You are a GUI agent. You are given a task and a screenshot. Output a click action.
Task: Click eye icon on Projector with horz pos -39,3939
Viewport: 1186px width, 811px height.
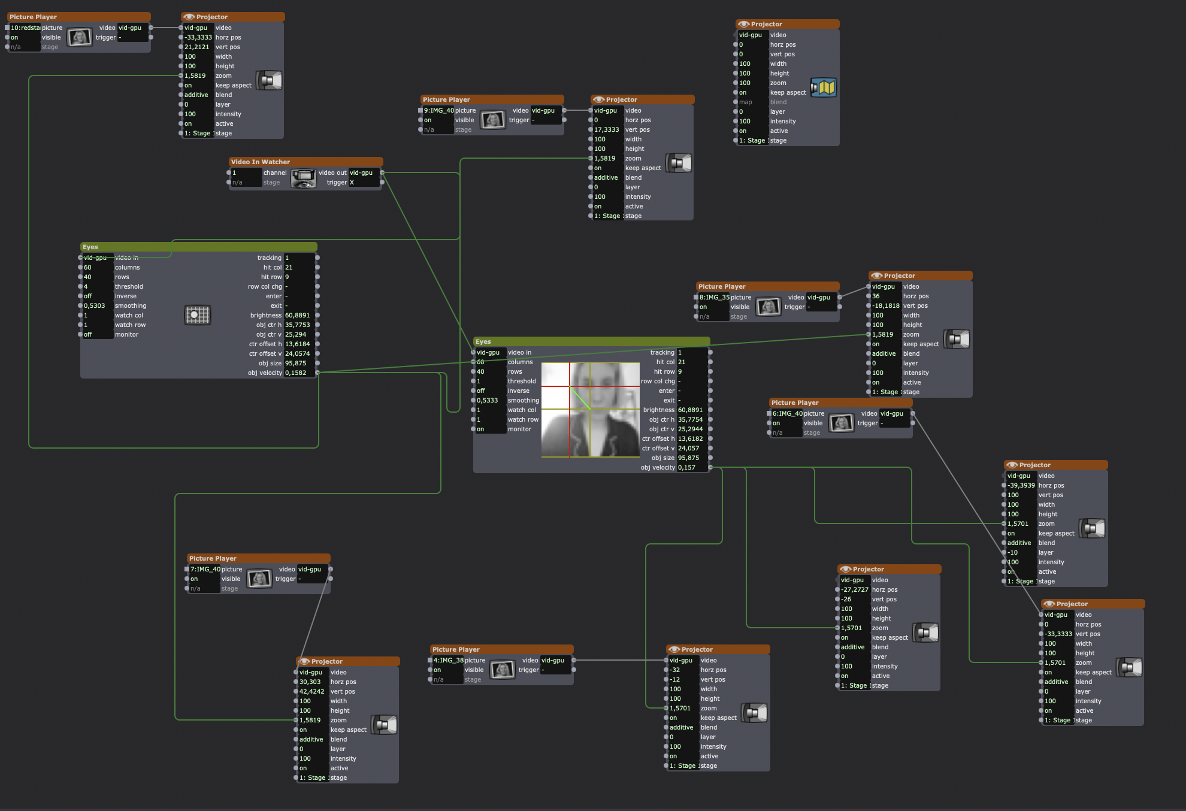(1012, 465)
